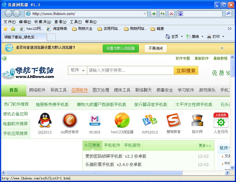Open the 软件 search category dropdown
This screenshot has height=182, width=236.
point(78,70)
